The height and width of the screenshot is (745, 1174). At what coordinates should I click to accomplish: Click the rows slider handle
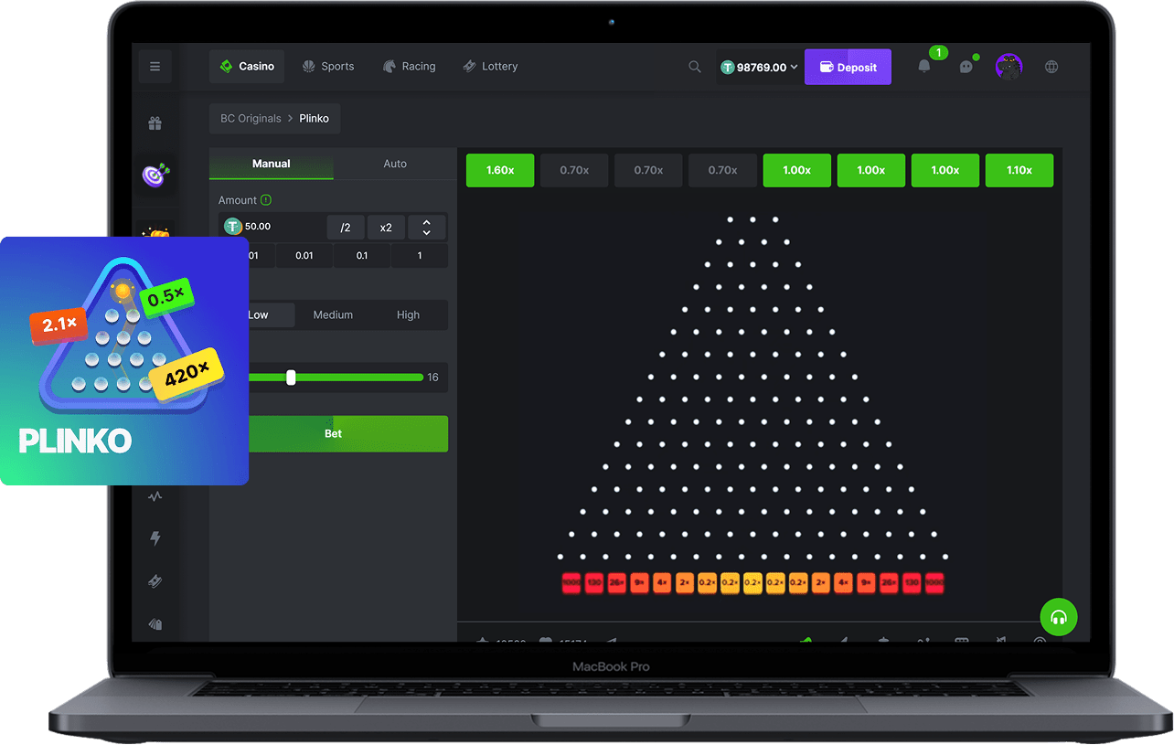coord(291,377)
